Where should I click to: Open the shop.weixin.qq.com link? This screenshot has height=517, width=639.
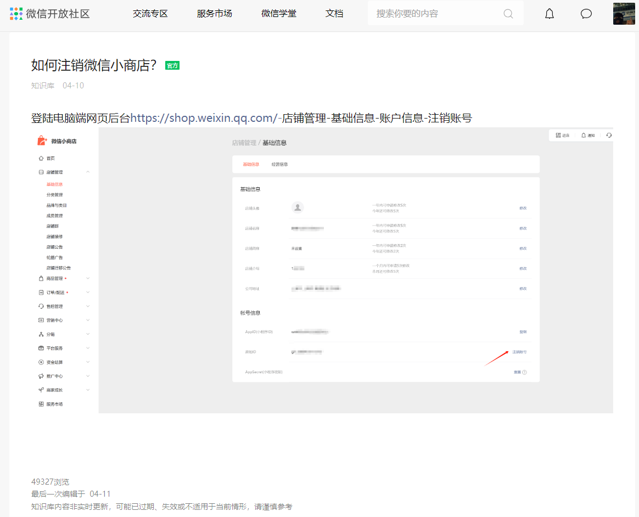pos(204,118)
